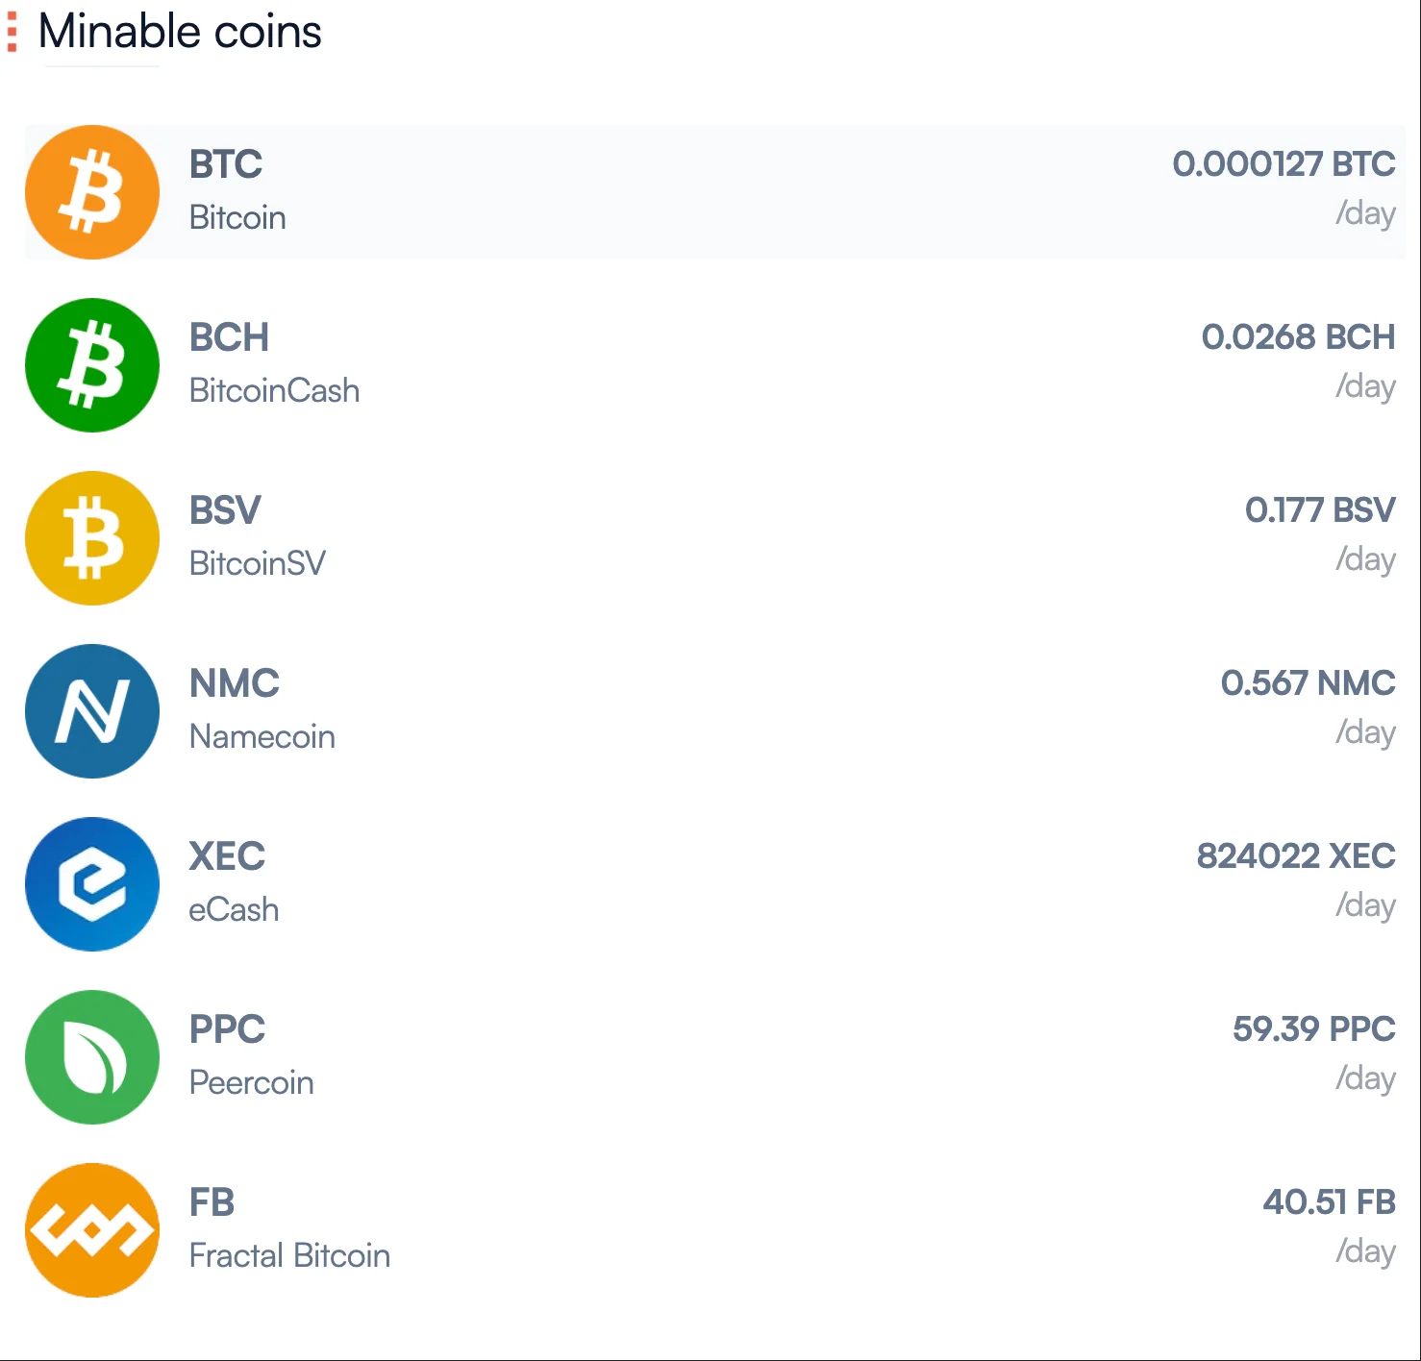Screen dimensions: 1421x1361
Task: Click the eCash XEC logo icon
Action: (92, 884)
